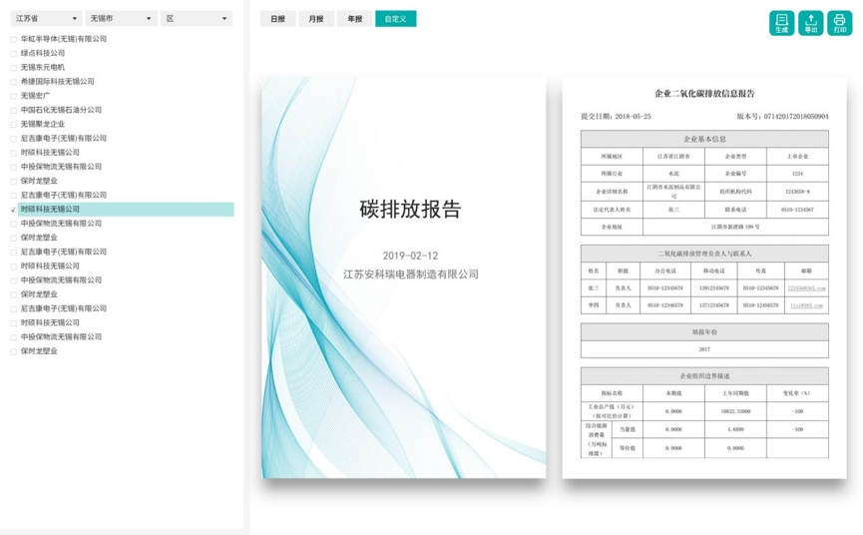The width and height of the screenshot is (863, 535).
Task: Tick the 绿点科技公司 checkbox
Action: click(14, 53)
